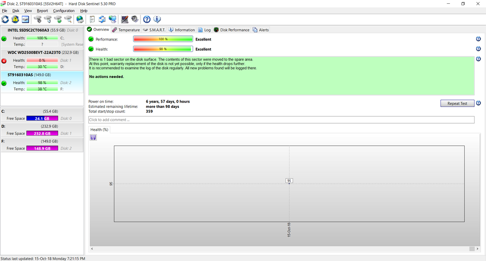The width and height of the screenshot is (486, 261).
Task: Click the blue-framed disk window toolbar icon
Action: pyautogui.click(x=26, y=19)
